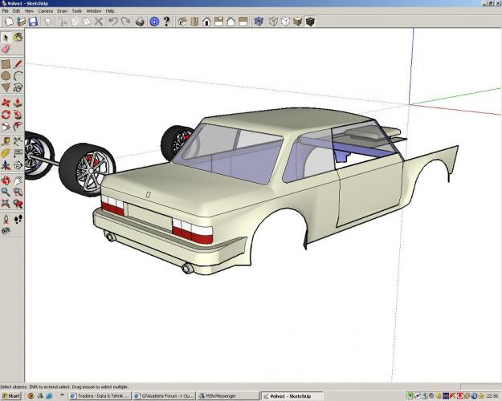Open the File menu

click(x=6, y=11)
